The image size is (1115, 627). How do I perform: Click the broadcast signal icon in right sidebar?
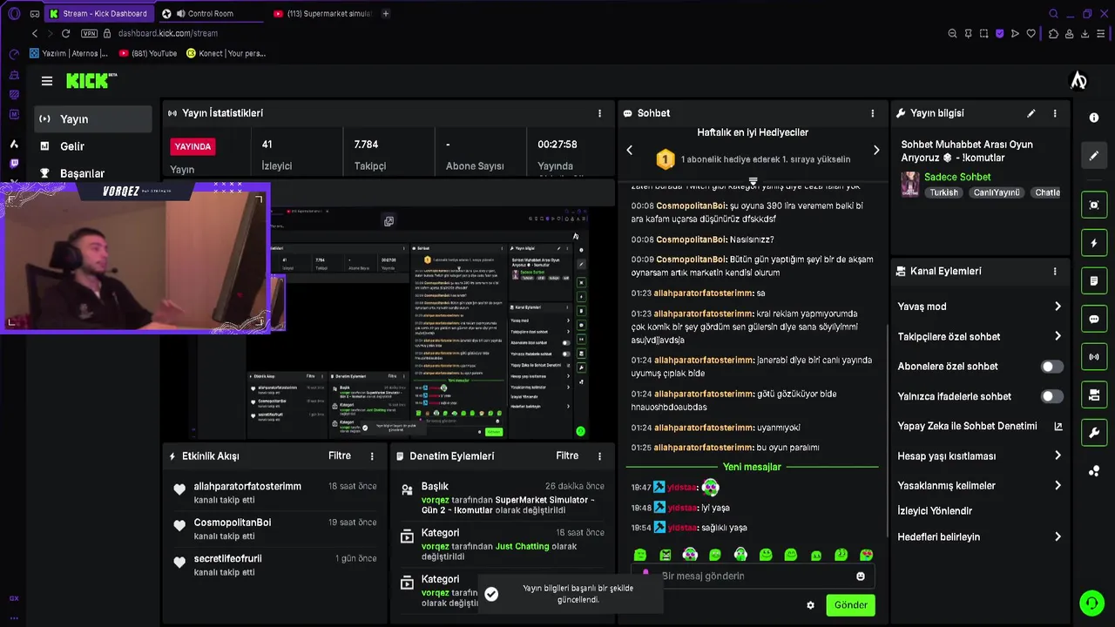[x=1094, y=357]
